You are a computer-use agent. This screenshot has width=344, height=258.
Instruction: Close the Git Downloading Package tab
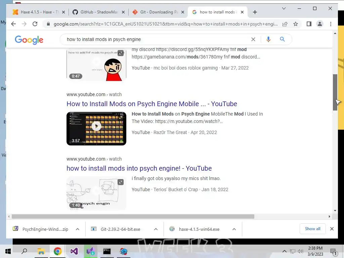tap(182, 12)
